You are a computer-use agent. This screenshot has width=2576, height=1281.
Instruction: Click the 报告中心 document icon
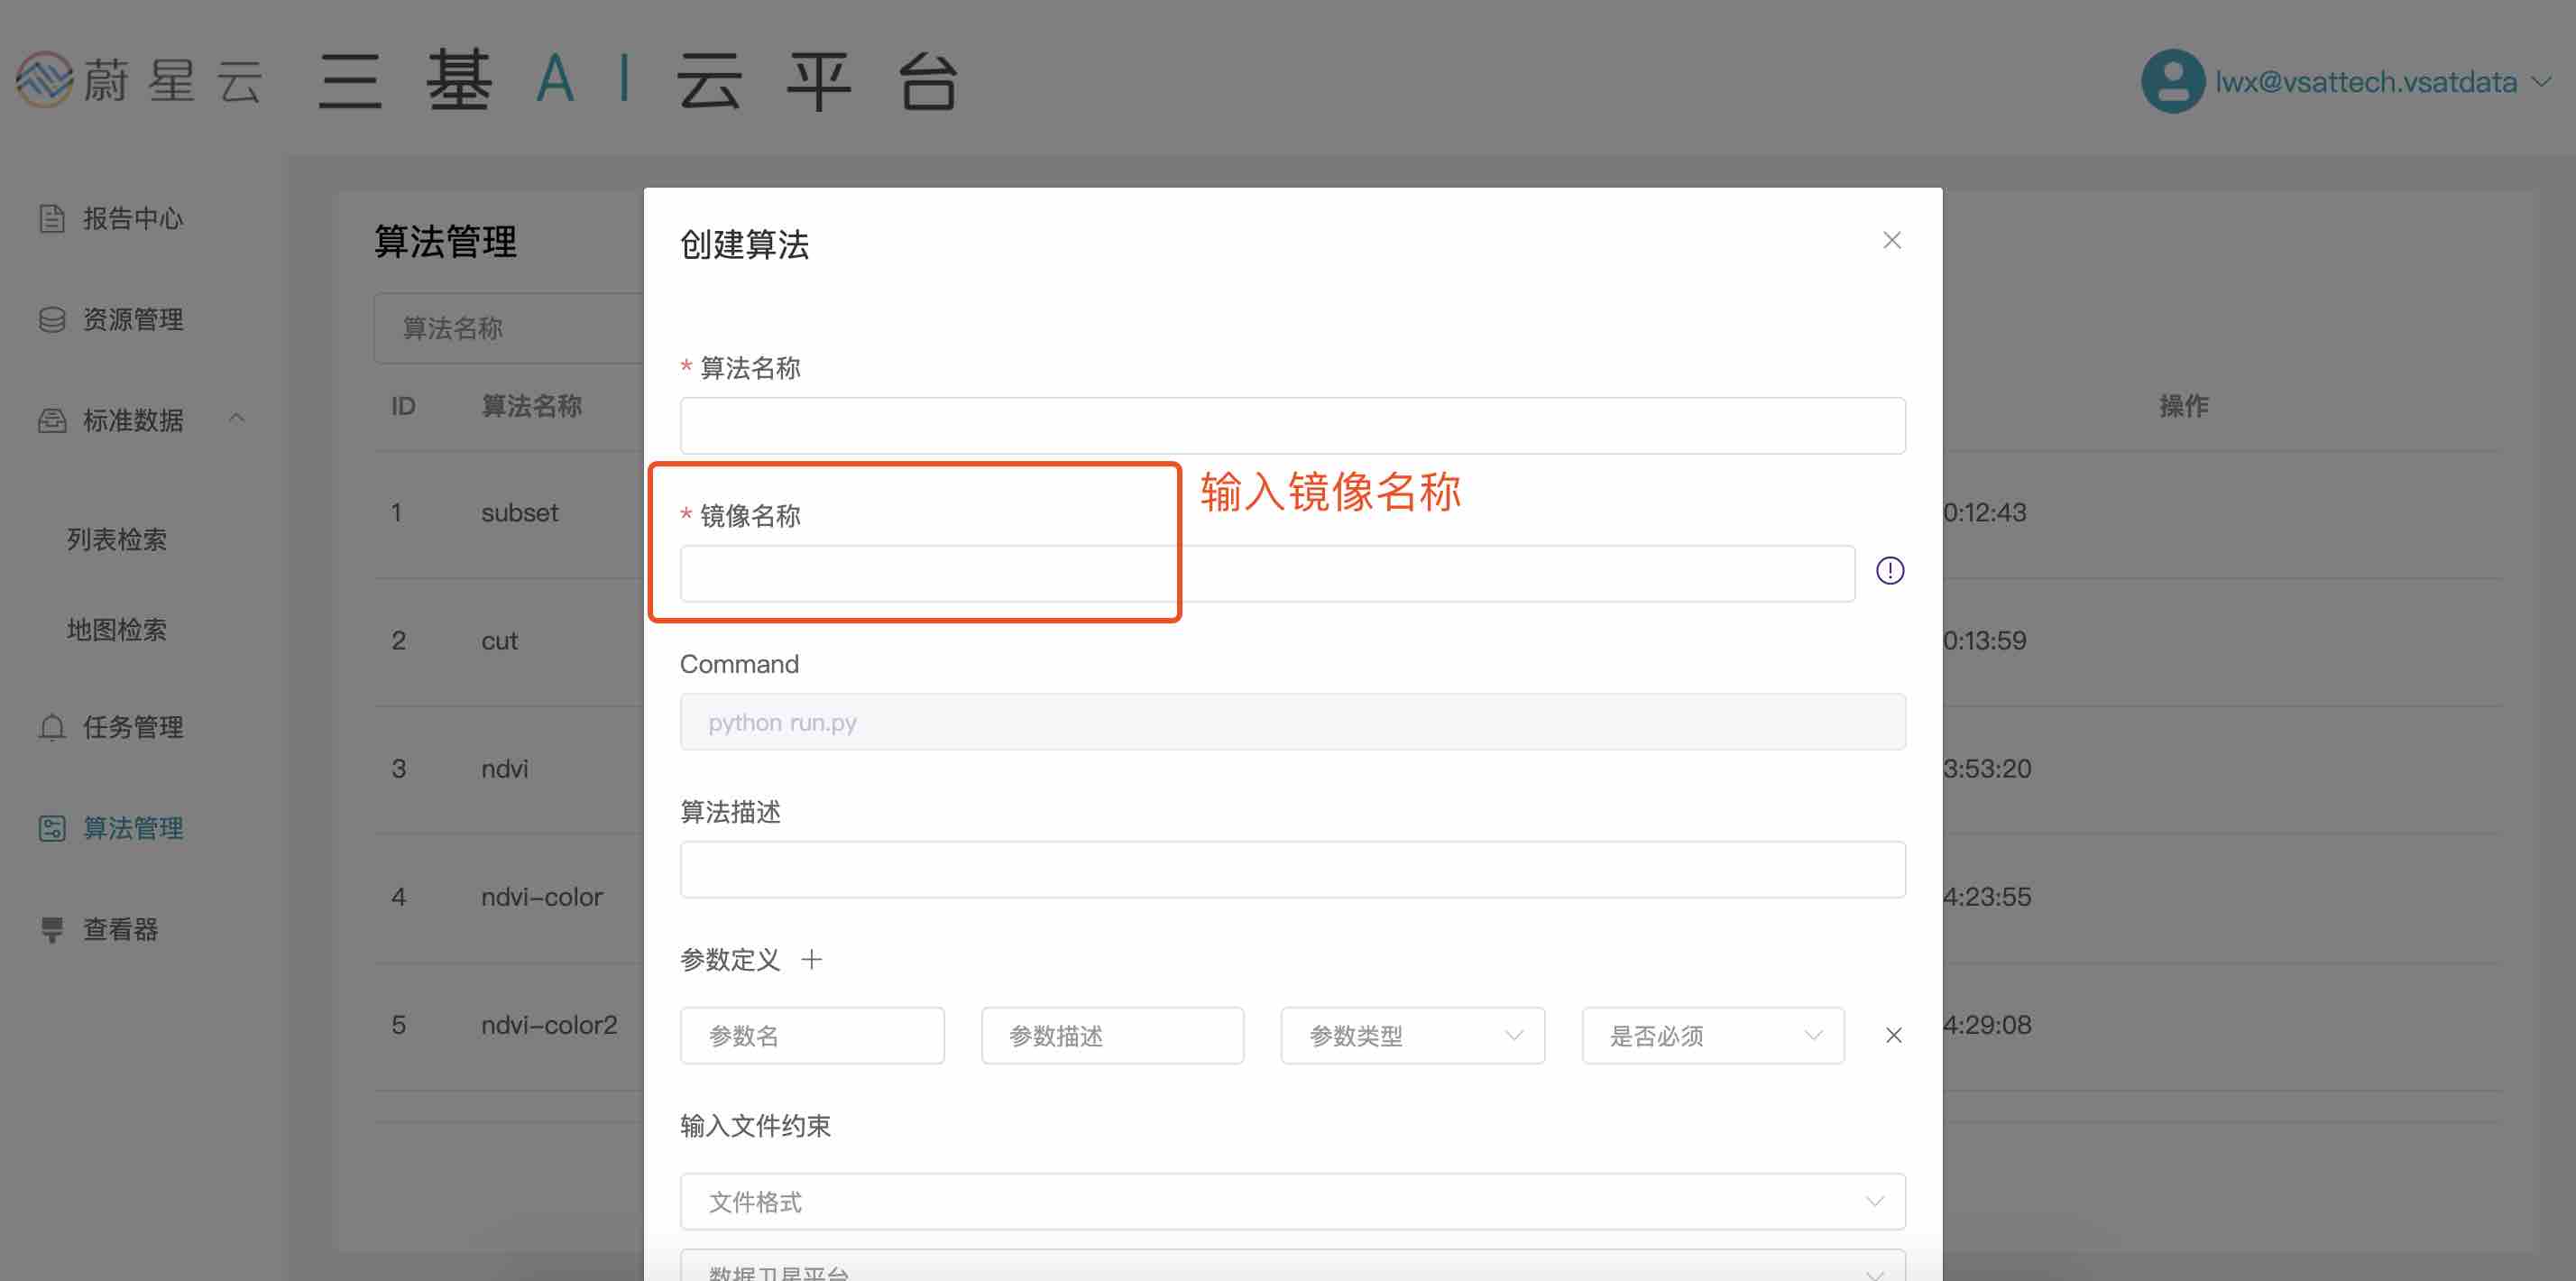click(52, 218)
